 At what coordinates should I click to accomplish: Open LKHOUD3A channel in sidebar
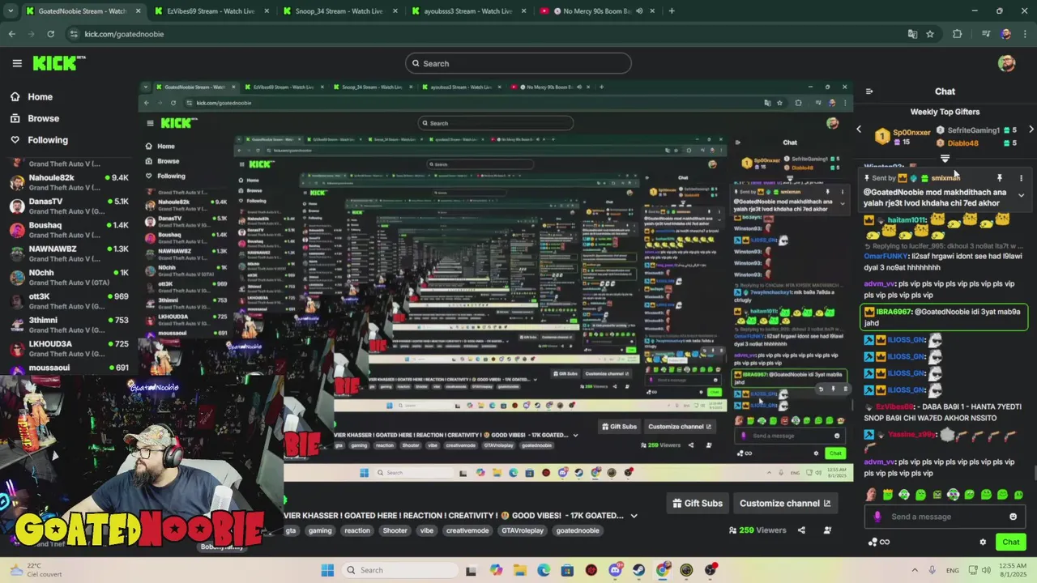pos(69,348)
